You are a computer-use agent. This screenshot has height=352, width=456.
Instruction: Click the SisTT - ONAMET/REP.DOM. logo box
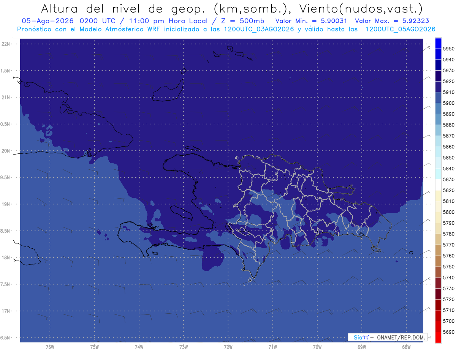pyautogui.click(x=387, y=337)
